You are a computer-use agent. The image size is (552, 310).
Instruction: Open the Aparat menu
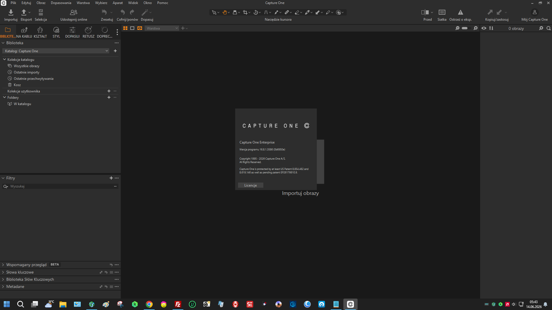tap(118, 3)
